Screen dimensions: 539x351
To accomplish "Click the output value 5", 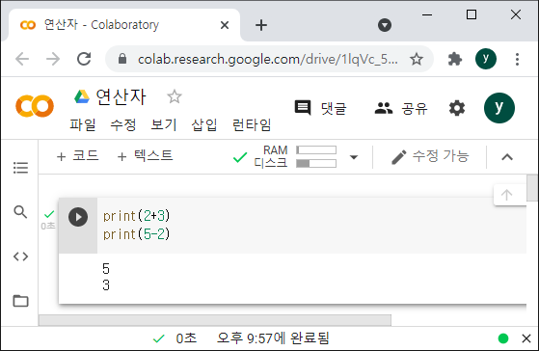I will pyautogui.click(x=106, y=268).
